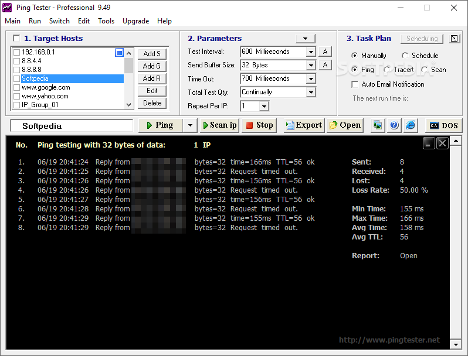Click the Ping Tester app title icon
The height and width of the screenshot is (356, 468).
click(x=7, y=8)
